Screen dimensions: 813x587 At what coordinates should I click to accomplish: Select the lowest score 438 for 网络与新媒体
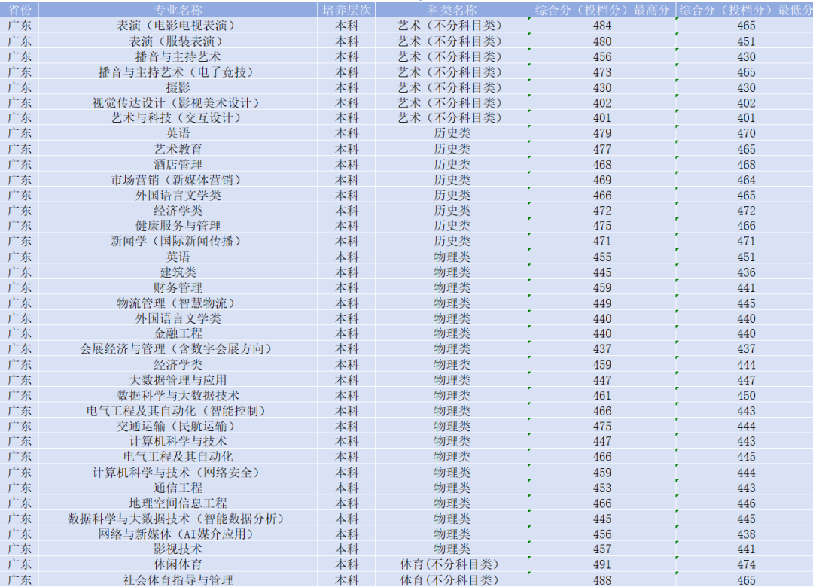tap(745, 534)
